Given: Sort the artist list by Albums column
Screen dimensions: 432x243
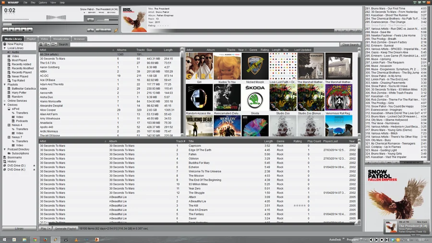Looking at the screenshot, I should pyautogui.click(x=121, y=50).
